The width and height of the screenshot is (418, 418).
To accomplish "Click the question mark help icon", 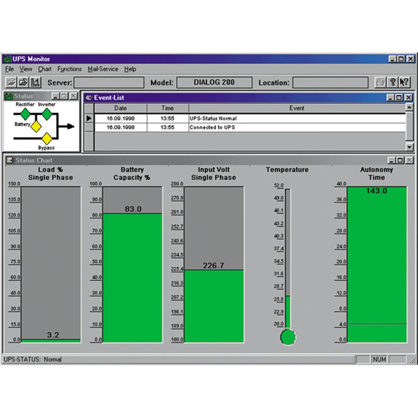I will [392, 82].
